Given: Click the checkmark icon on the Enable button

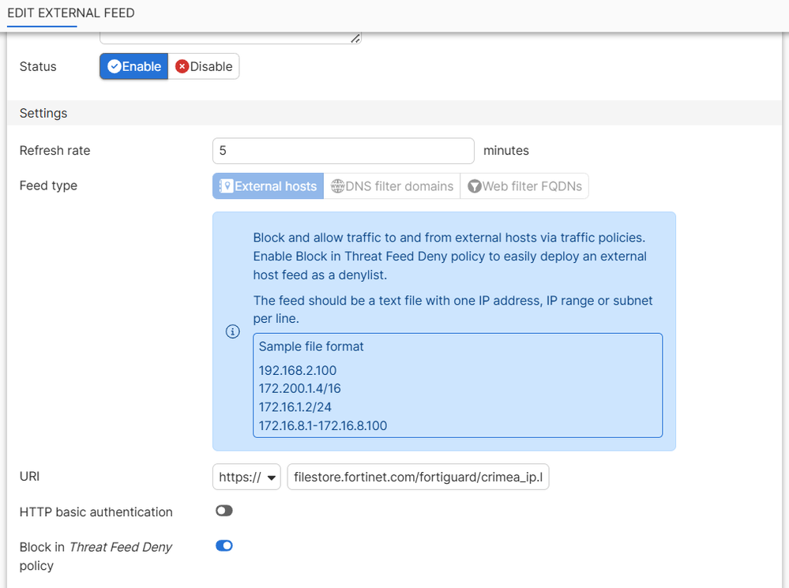Looking at the screenshot, I should (114, 67).
